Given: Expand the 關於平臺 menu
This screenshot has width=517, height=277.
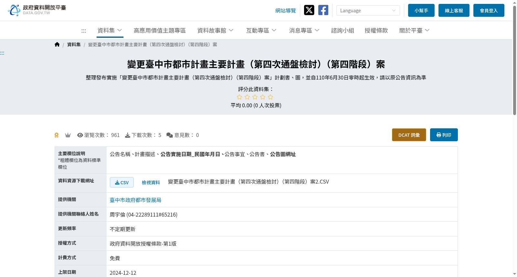Looking at the screenshot, I should (414, 30).
